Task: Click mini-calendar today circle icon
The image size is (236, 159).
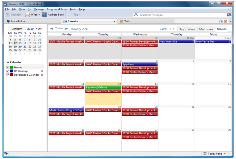Action: pos(39,29)
